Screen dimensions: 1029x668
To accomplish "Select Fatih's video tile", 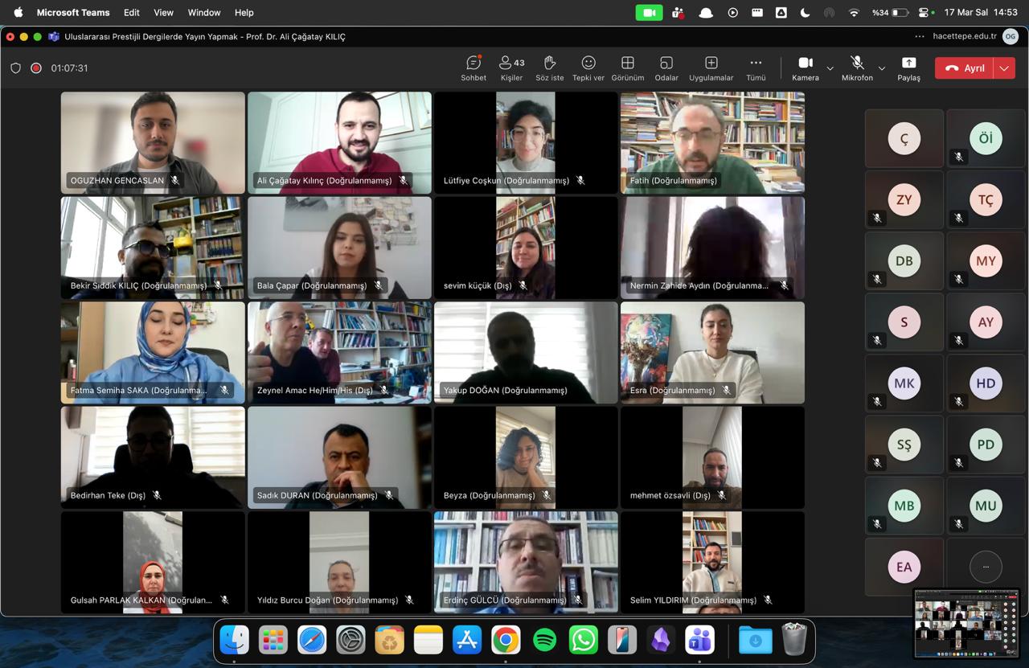I will pyautogui.click(x=712, y=142).
